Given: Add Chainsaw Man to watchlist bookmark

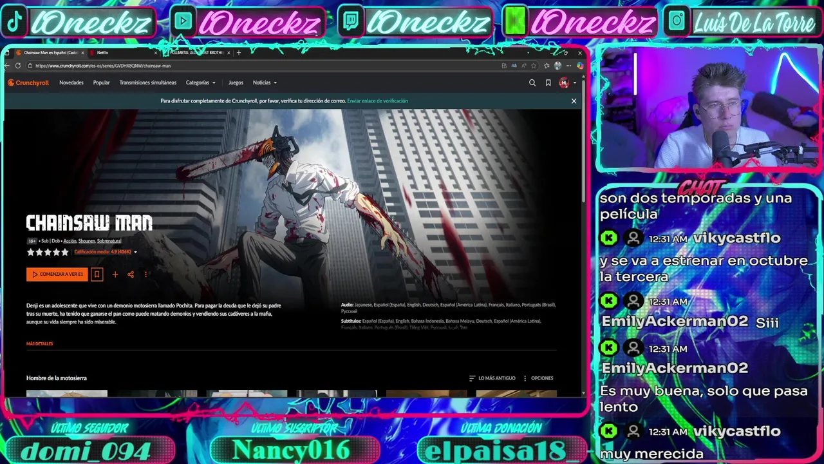Looking at the screenshot, I should [97, 274].
